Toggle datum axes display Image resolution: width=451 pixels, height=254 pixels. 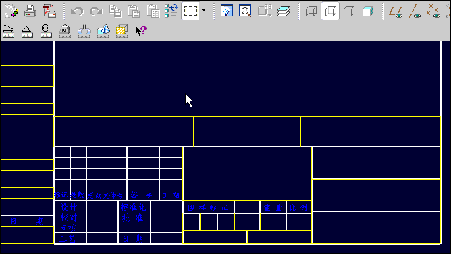[415, 11]
